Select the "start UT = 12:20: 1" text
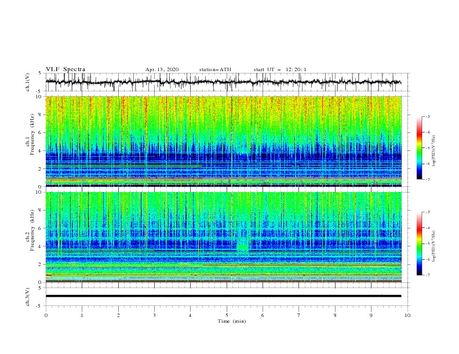The width and height of the screenshot is (459, 354). click(x=280, y=69)
